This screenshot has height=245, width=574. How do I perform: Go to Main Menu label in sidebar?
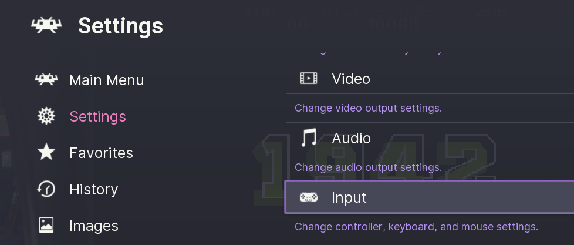(106, 80)
